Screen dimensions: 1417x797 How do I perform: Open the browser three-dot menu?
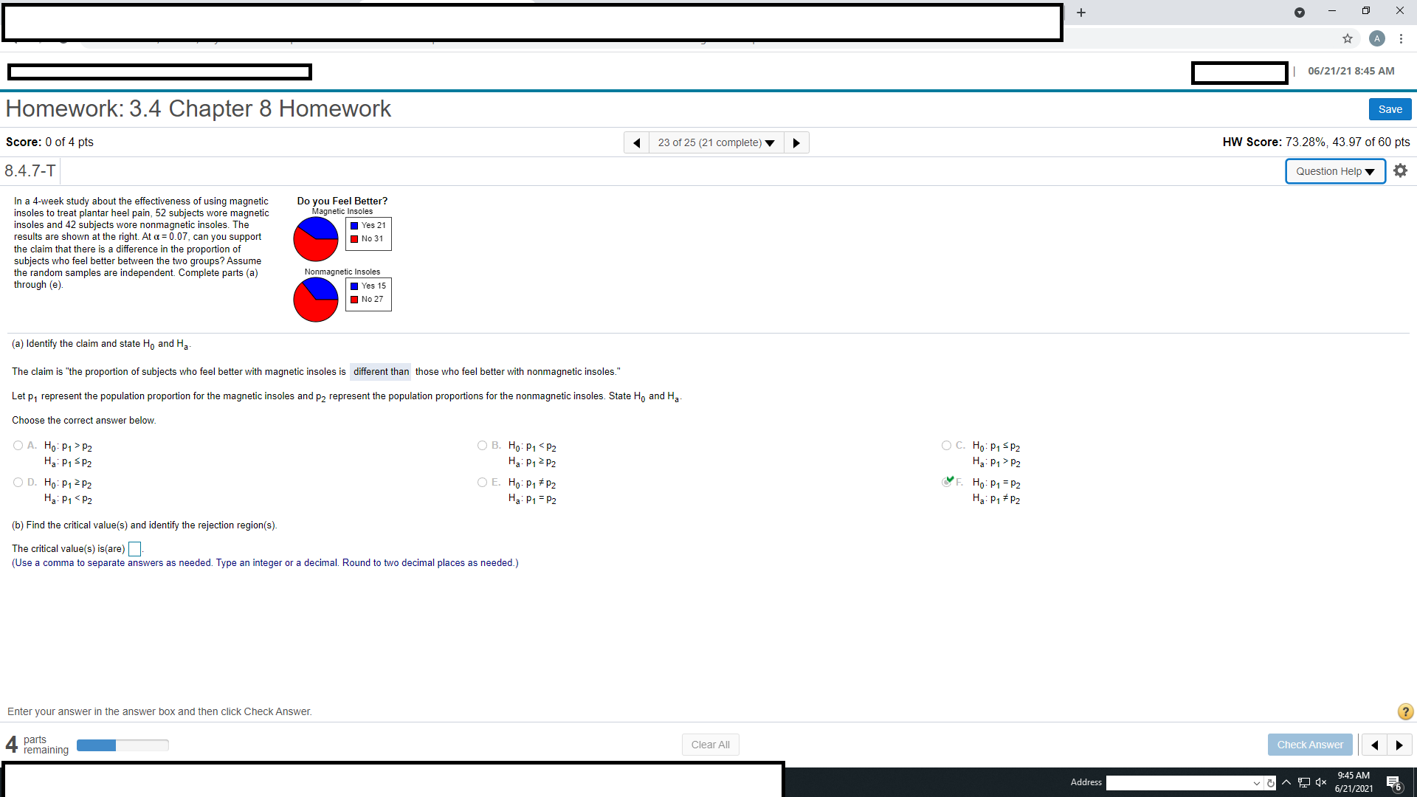pyautogui.click(x=1401, y=38)
